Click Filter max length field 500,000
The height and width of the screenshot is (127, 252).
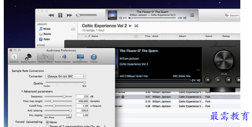[82, 101]
